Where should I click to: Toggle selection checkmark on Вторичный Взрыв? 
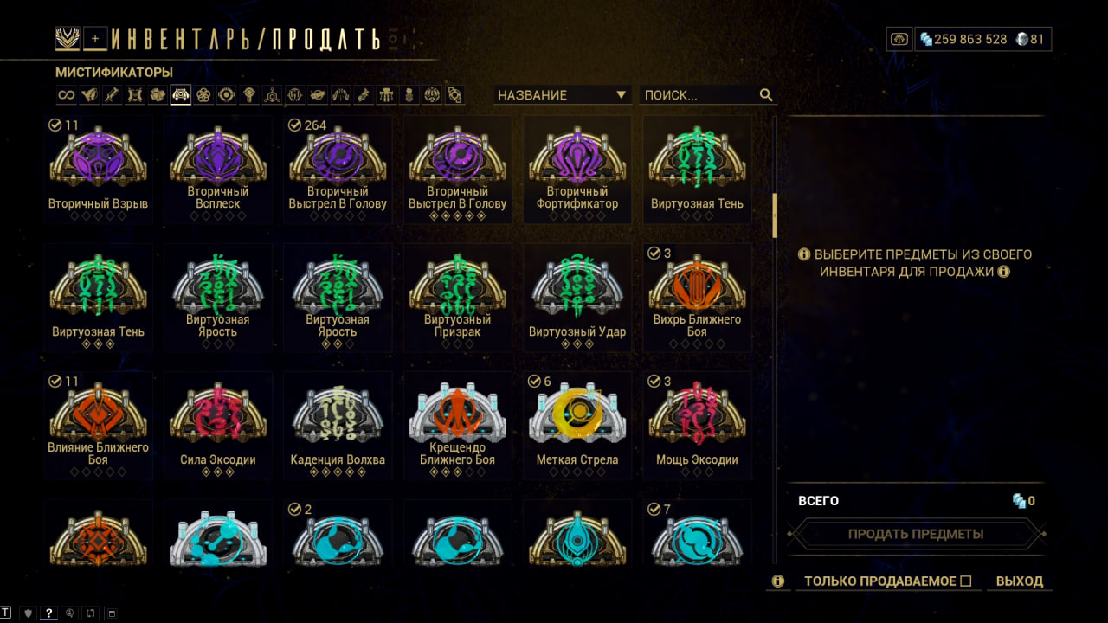(55, 125)
